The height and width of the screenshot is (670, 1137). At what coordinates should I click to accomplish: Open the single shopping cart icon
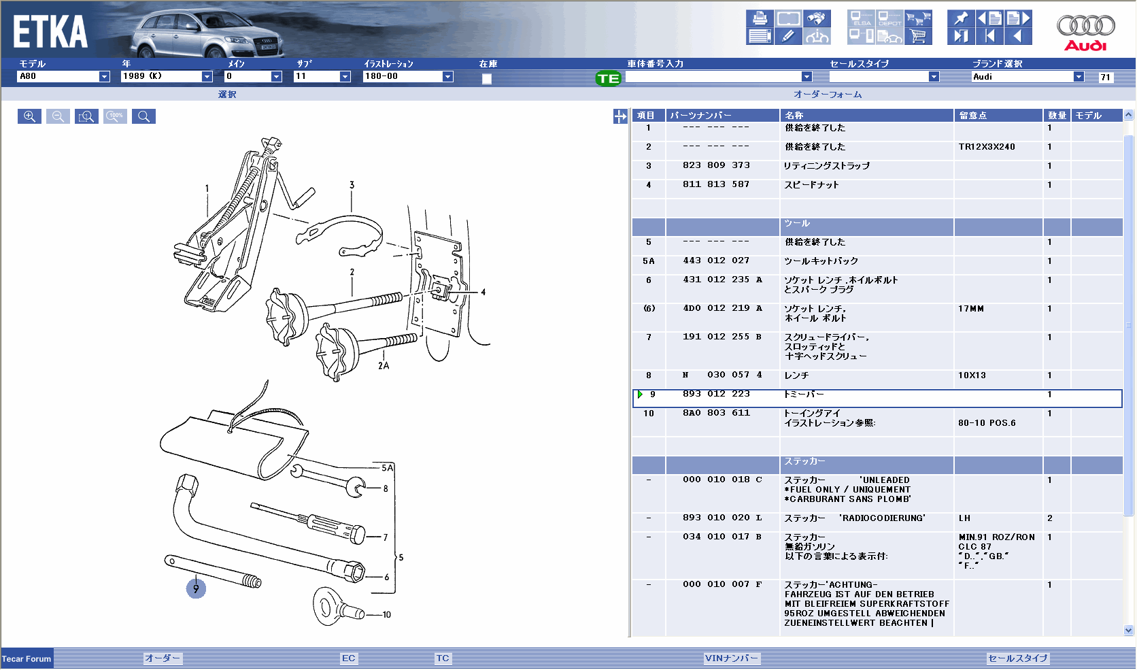point(918,36)
